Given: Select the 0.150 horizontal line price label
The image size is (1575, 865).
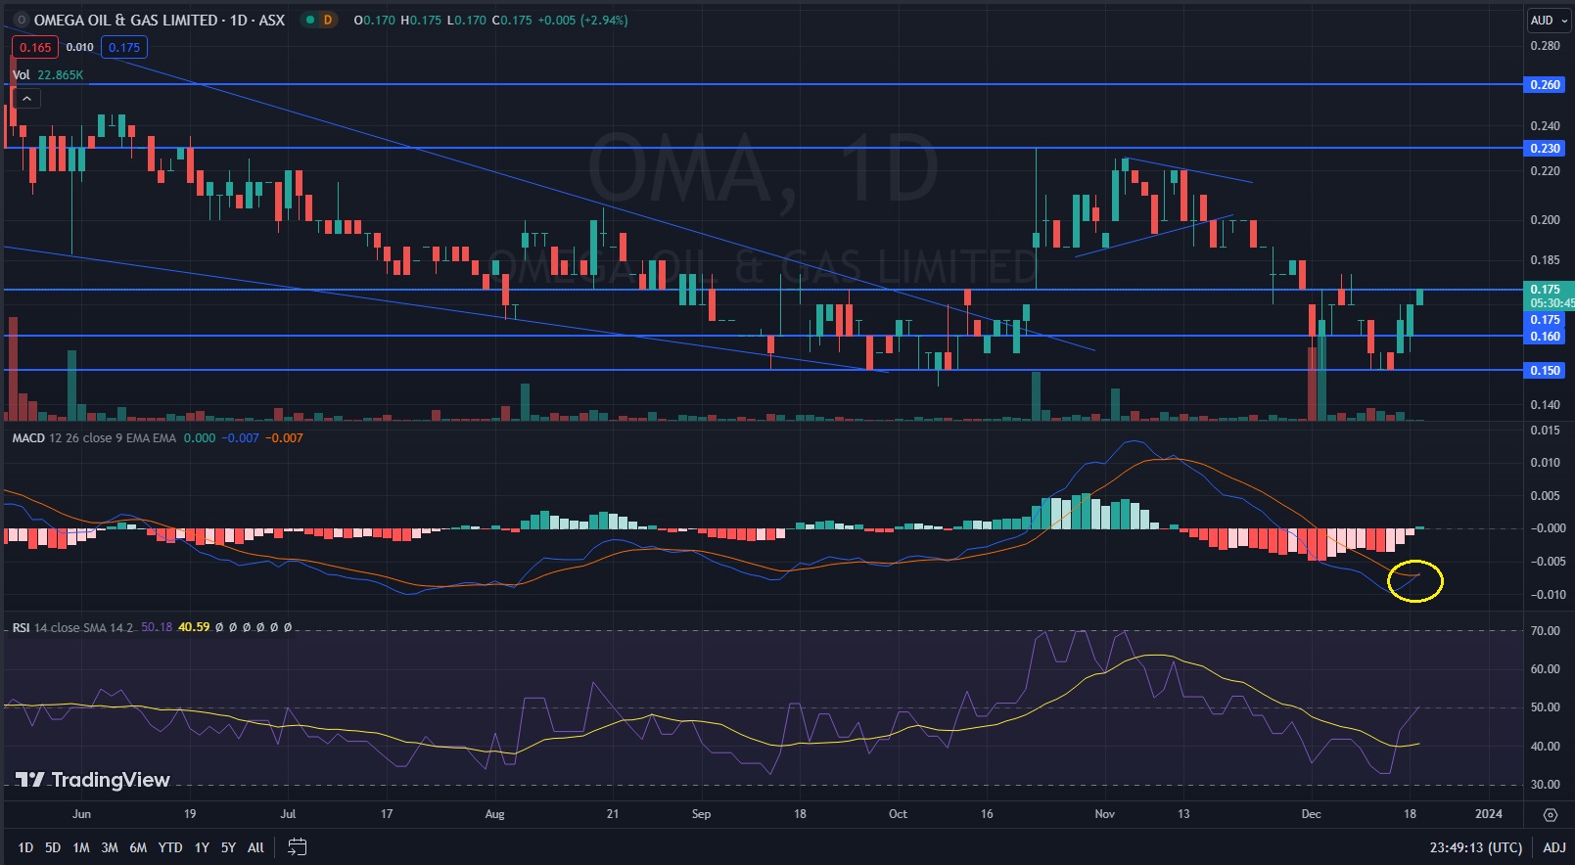Looking at the screenshot, I should click(x=1546, y=370).
